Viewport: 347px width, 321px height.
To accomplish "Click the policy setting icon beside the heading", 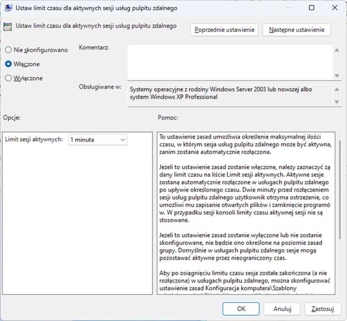I will click(8, 26).
